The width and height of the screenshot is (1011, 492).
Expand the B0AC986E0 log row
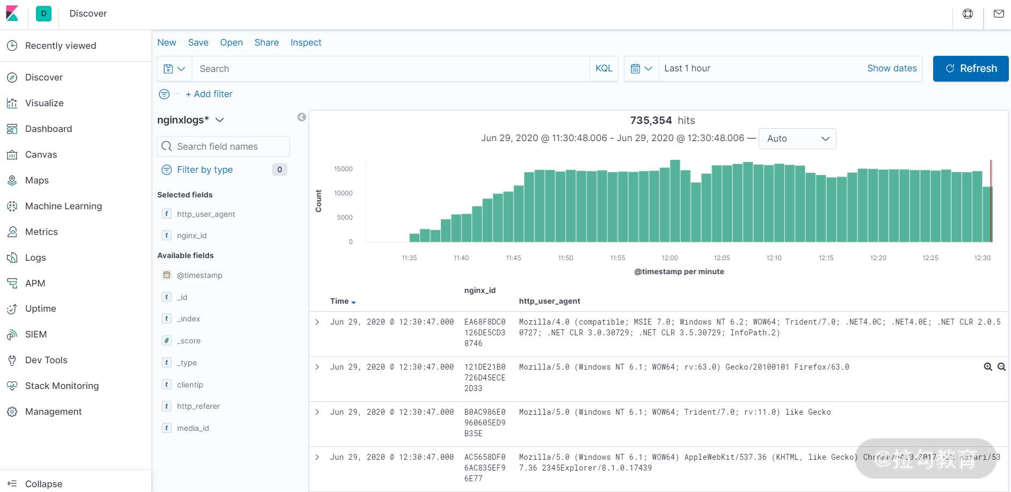(x=317, y=412)
